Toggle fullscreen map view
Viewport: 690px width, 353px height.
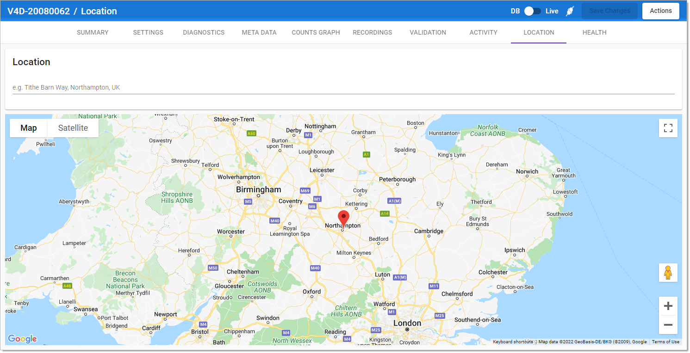pyautogui.click(x=668, y=128)
